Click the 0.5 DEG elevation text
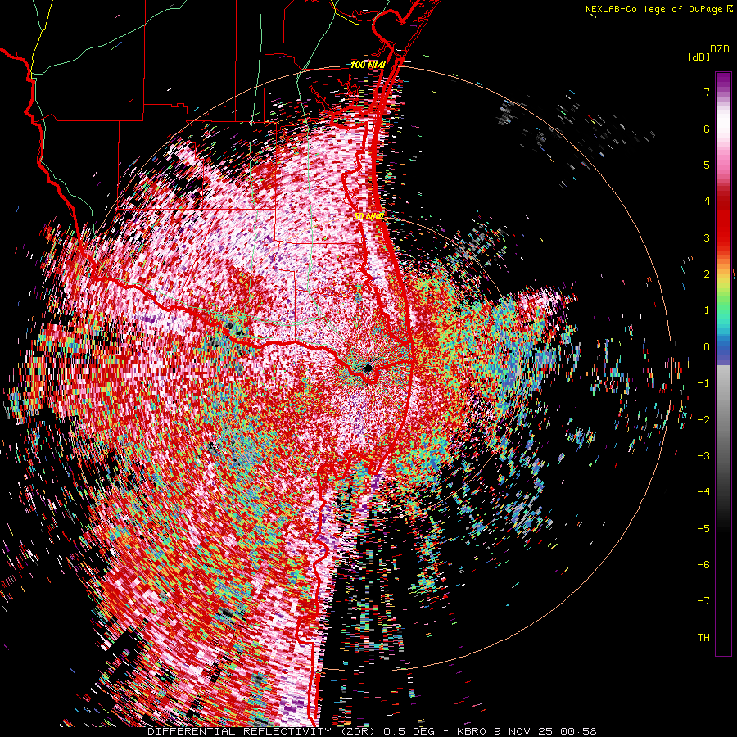The height and width of the screenshot is (737, 737). click(x=410, y=731)
